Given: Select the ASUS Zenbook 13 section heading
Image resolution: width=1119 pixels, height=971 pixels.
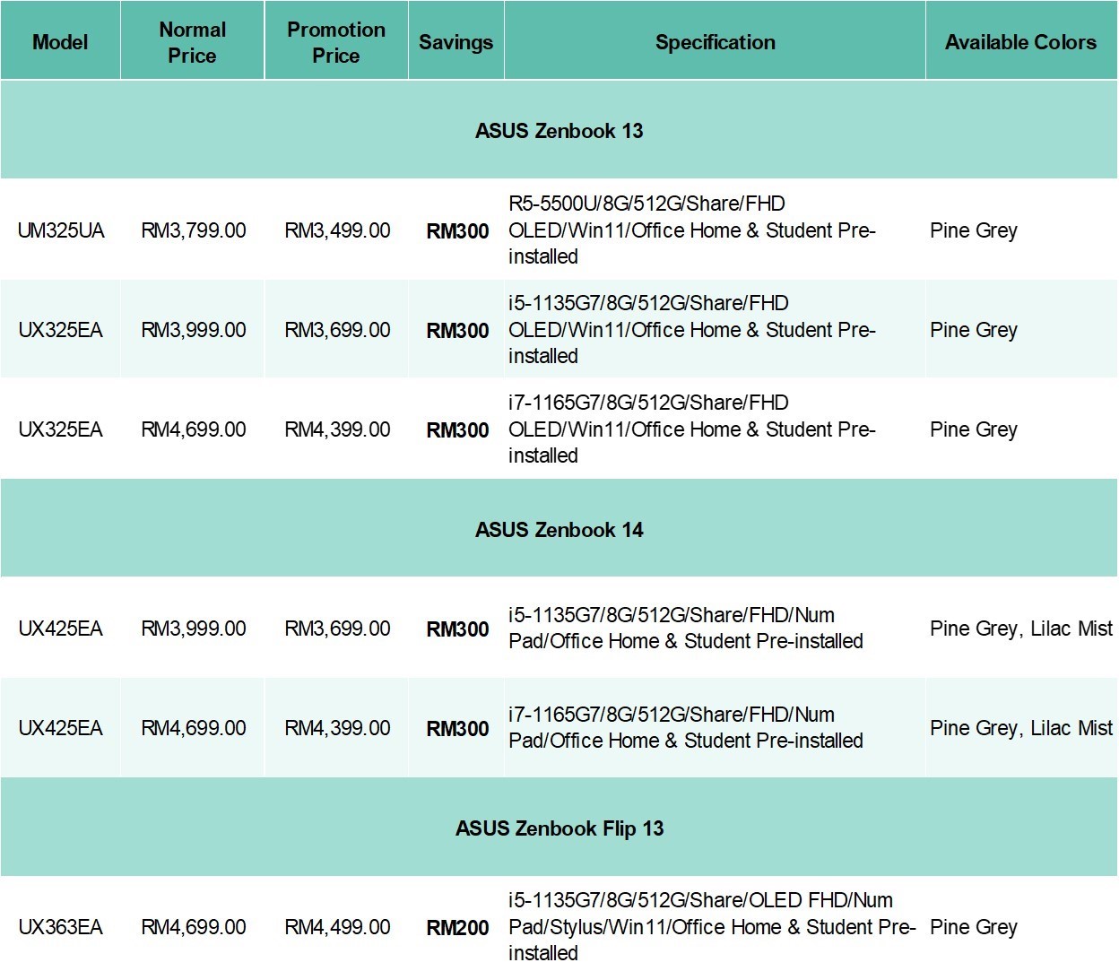Looking at the screenshot, I should [559, 131].
